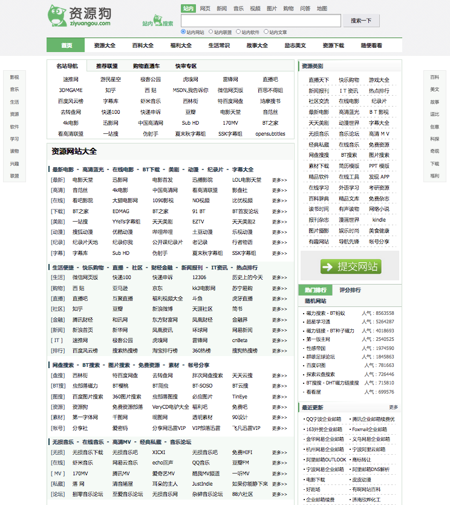Click echo回声 in the [在线] music row
450x505 pixels.
[163, 463]
